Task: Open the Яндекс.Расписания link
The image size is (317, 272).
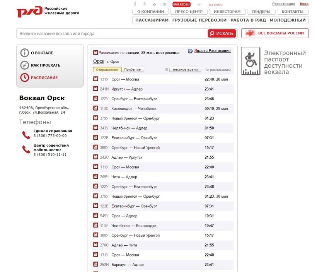Action: (212, 51)
